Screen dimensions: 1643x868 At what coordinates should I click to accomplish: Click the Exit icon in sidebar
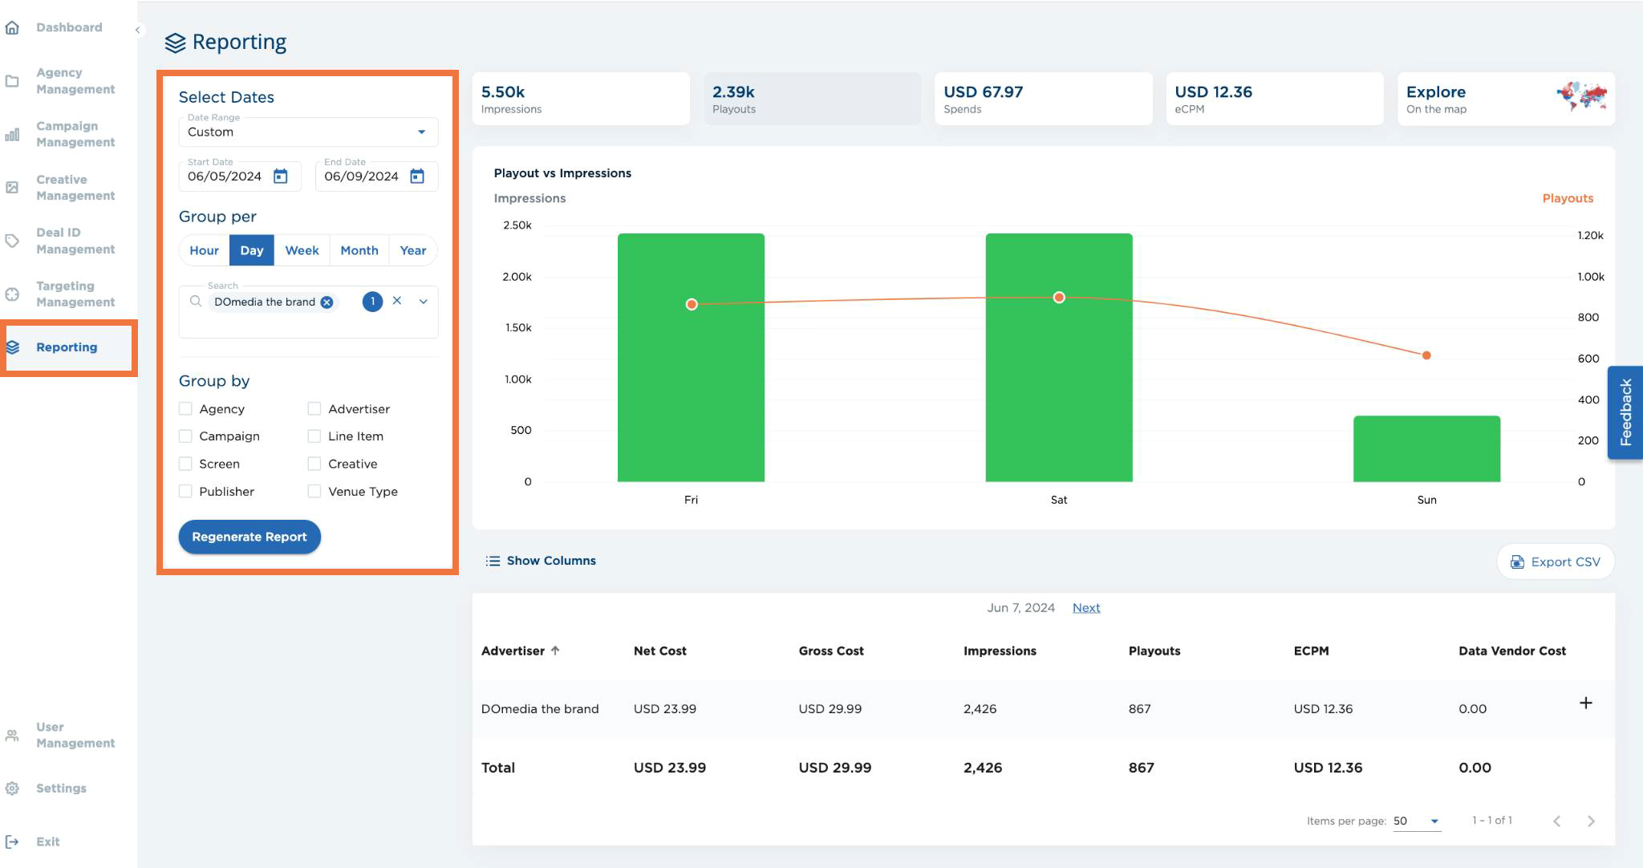pos(12,842)
